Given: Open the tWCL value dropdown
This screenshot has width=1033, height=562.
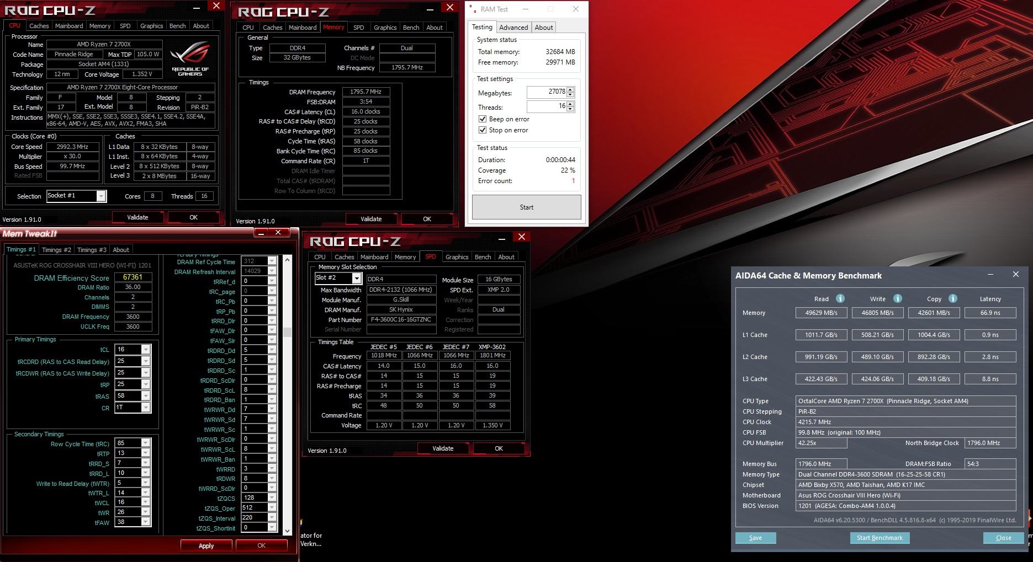Looking at the screenshot, I should (146, 502).
